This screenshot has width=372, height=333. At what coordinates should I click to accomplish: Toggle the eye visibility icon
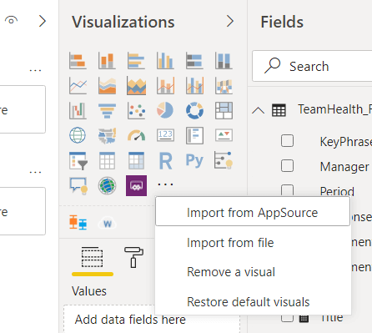pyautogui.click(x=11, y=20)
